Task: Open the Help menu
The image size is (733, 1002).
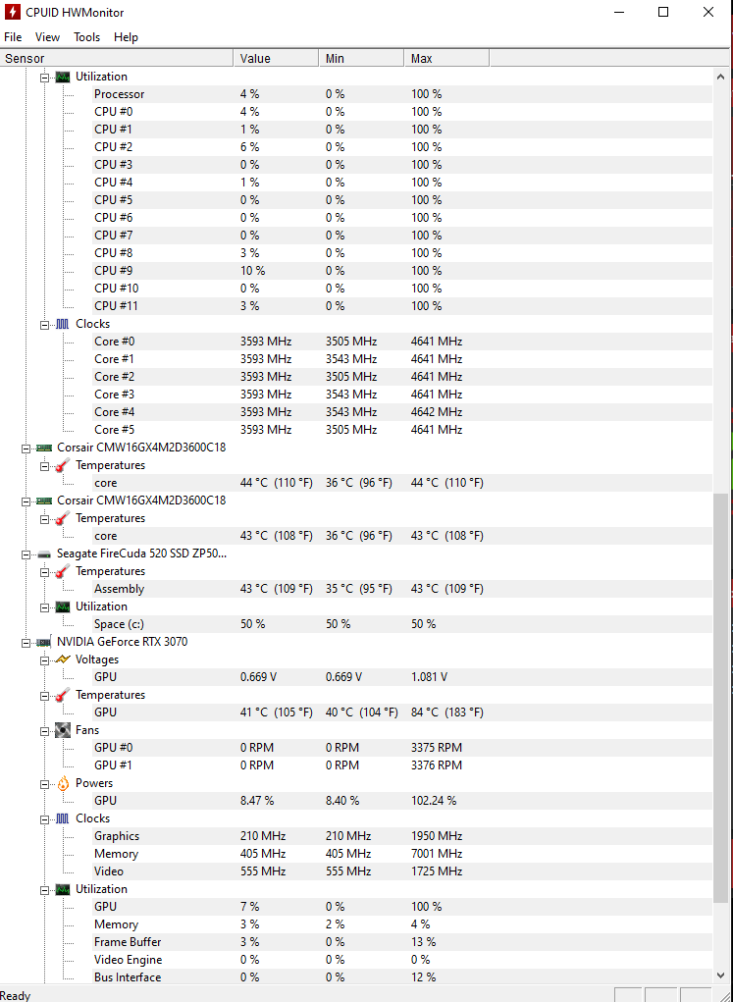Action: click(x=126, y=37)
